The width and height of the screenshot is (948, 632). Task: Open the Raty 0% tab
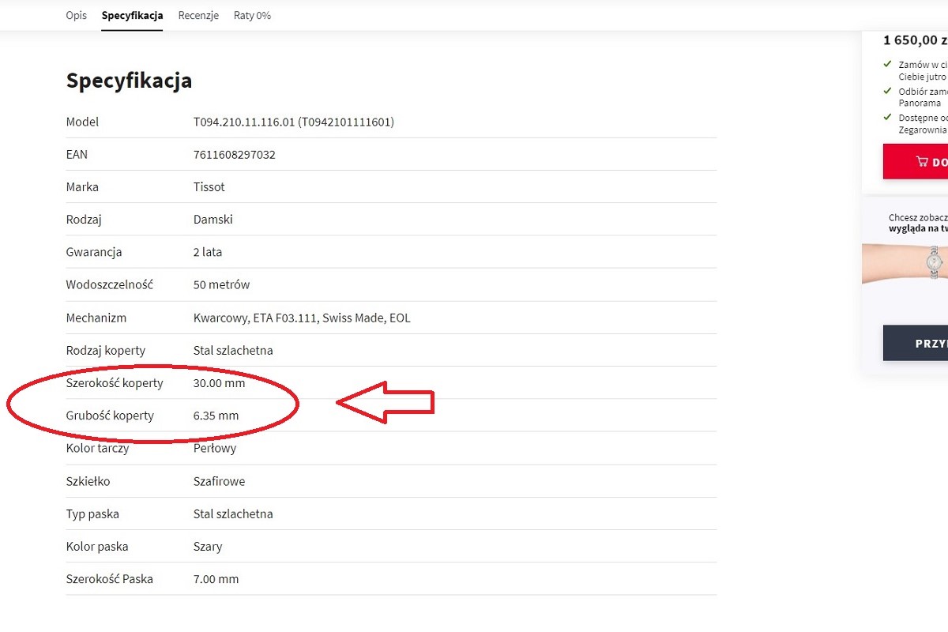pos(252,15)
